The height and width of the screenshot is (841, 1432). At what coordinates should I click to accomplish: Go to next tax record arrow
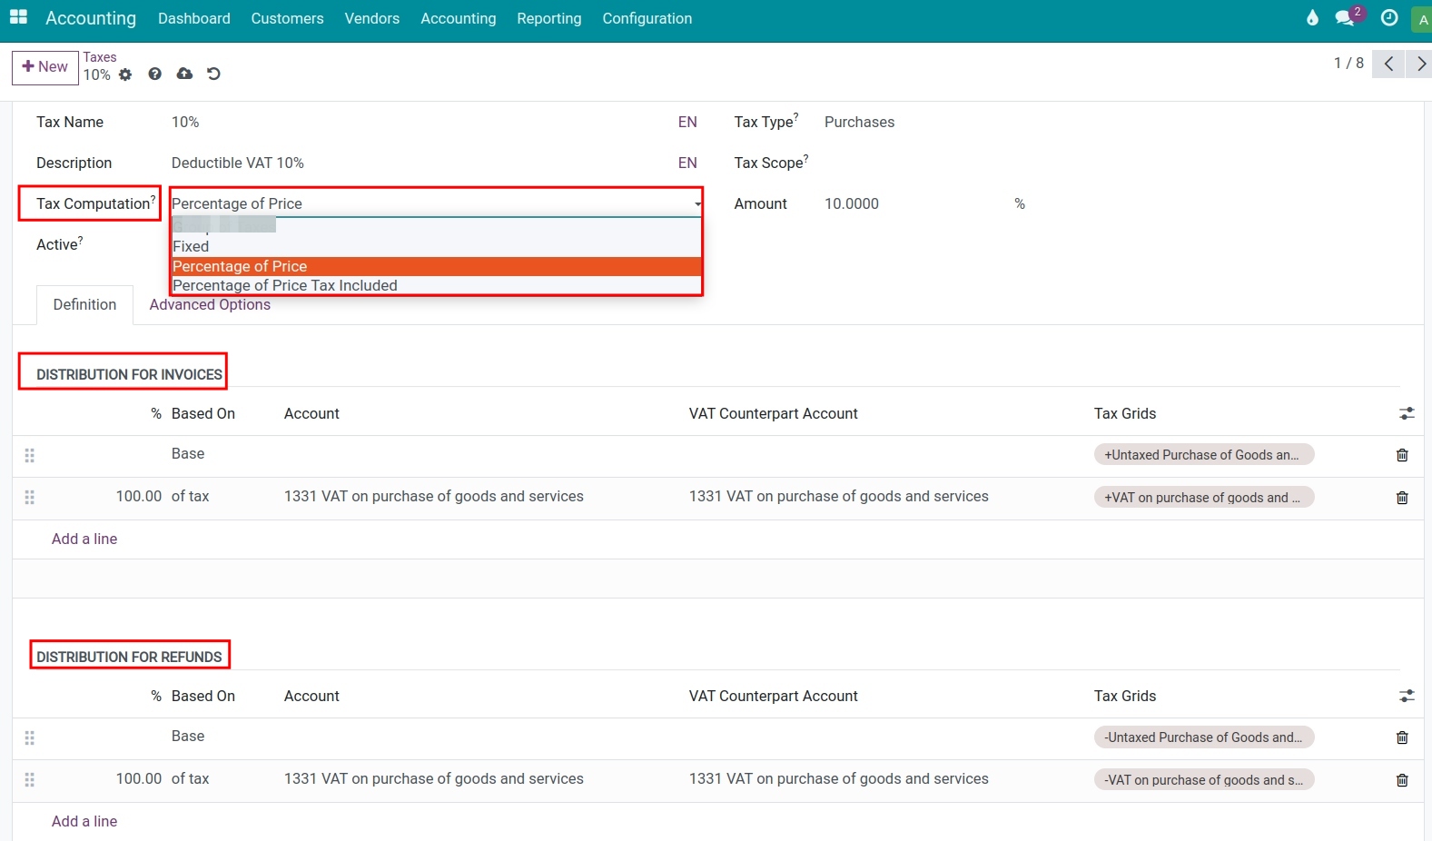tap(1420, 64)
